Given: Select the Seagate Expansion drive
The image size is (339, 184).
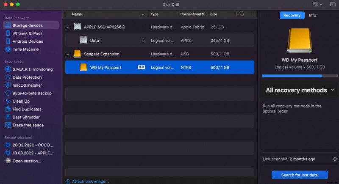Looking at the screenshot, I should point(160,54).
